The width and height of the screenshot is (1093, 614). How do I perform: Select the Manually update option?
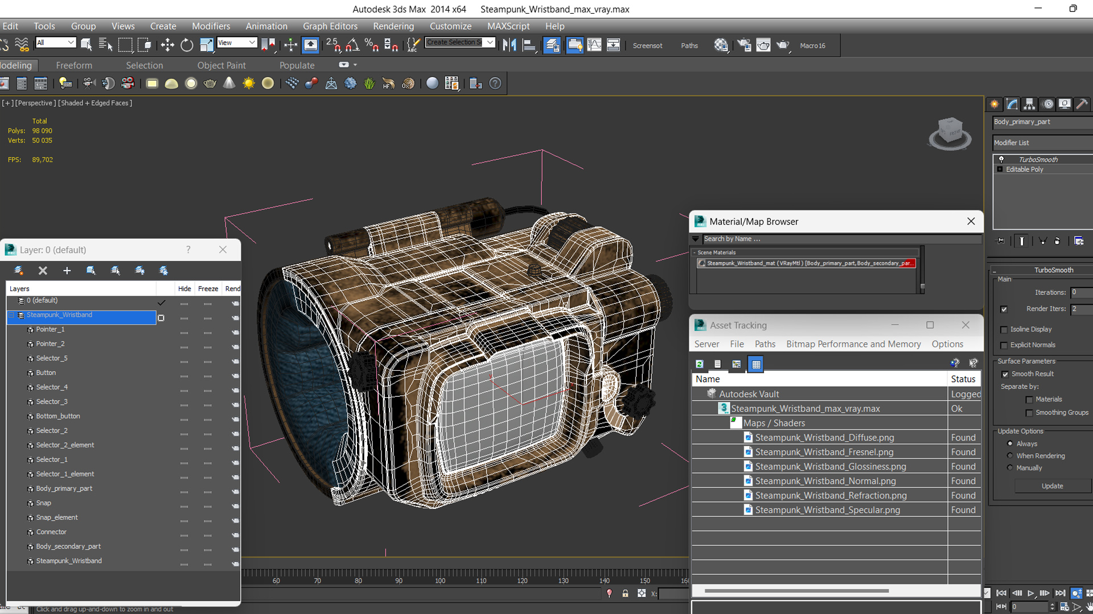[x=1010, y=467]
